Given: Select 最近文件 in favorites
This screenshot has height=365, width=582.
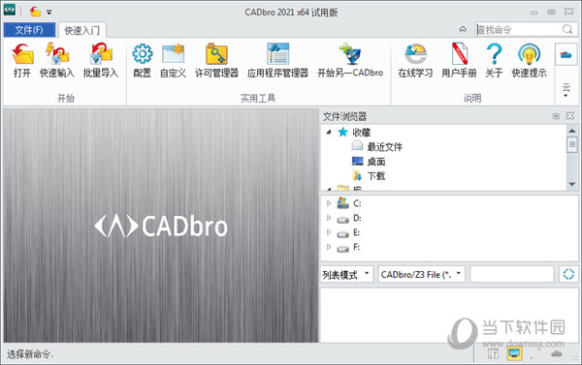Looking at the screenshot, I should point(377,147).
